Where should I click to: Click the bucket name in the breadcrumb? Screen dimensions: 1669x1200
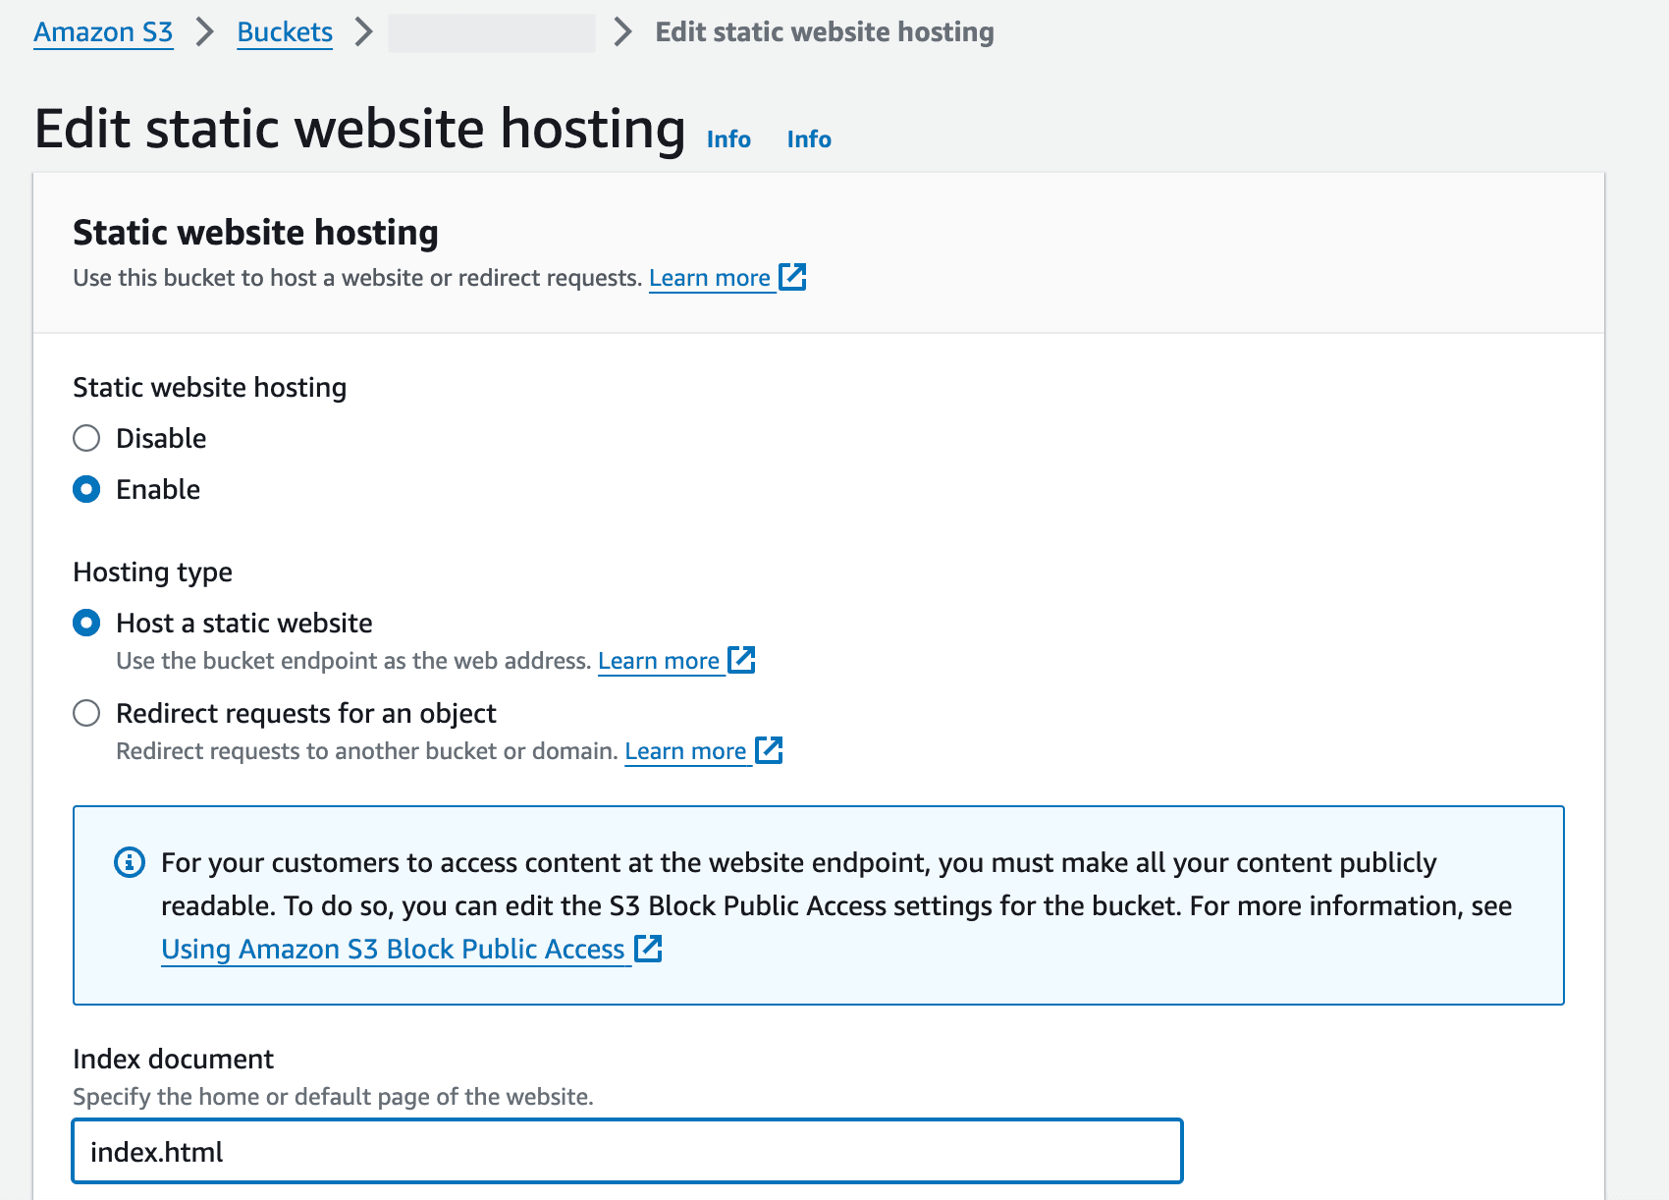pyautogui.click(x=493, y=31)
